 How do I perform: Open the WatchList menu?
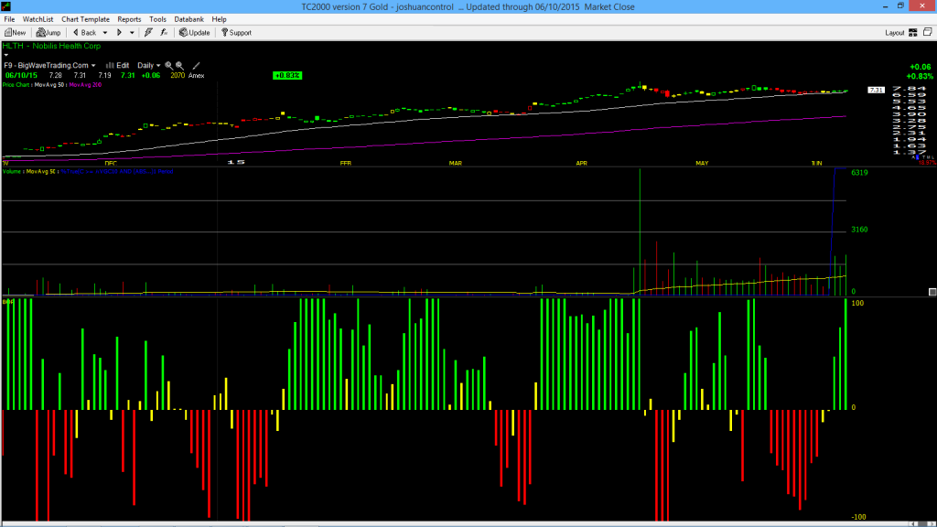pyautogui.click(x=38, y=19)
